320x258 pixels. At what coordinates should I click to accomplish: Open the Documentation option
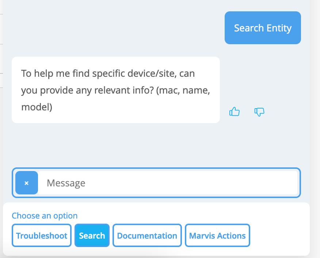(x=147, y=236)
